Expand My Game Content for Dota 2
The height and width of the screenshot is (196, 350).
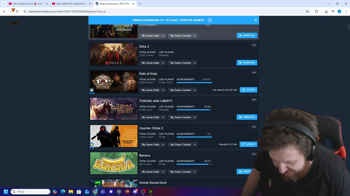point(183,63)
